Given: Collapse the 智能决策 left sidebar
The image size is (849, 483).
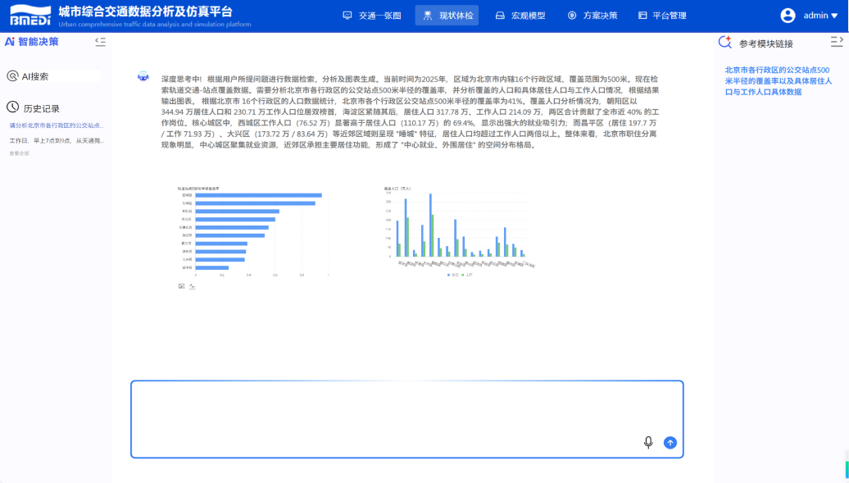Looking at the screenshot, I should [100, 41].
